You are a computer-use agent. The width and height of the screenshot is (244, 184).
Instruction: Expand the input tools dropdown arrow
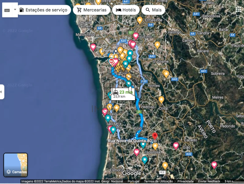(15, 10)
